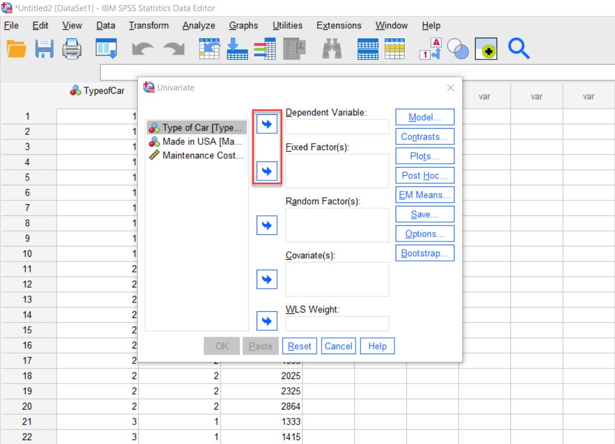The image size is (615, 444).
Task: Select Made in USA variable
Action: click(x=197, y=142)
